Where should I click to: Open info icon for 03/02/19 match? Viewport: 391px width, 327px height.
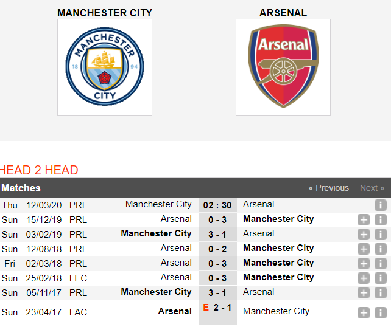point(380,235)
